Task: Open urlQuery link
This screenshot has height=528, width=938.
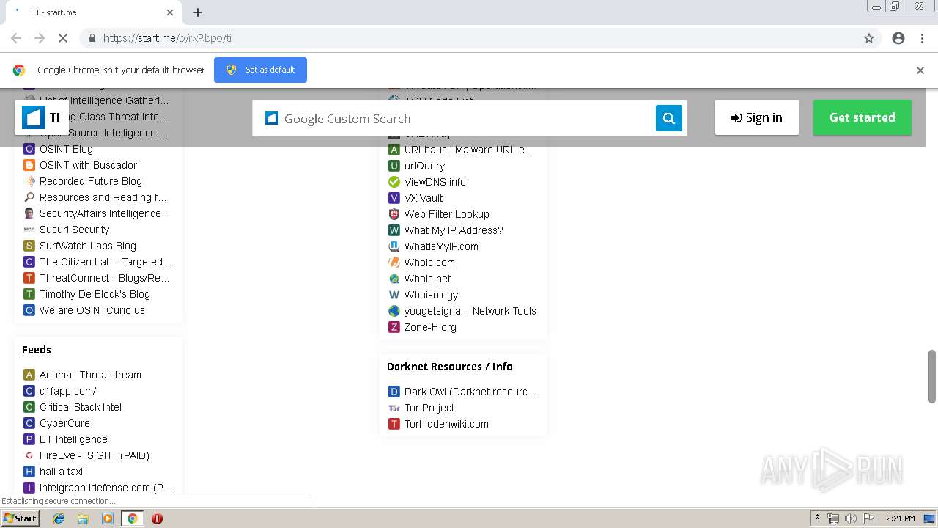Action: [424, 166]
